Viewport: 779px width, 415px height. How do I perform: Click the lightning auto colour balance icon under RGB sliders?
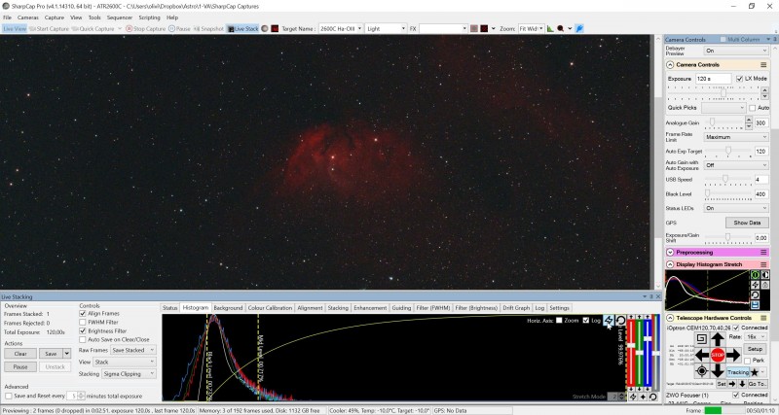coord(633,397)
